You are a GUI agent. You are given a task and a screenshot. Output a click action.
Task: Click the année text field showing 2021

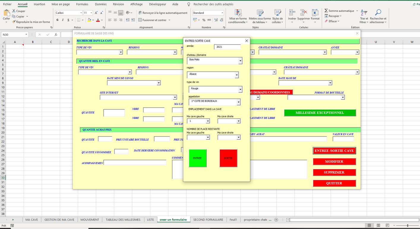[x=227, y=47]
